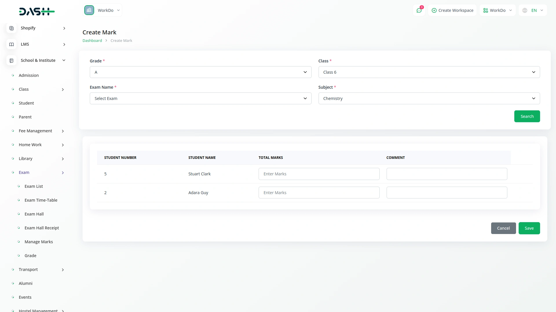Expand the Fee Management submenu

[x=63, y=131]
